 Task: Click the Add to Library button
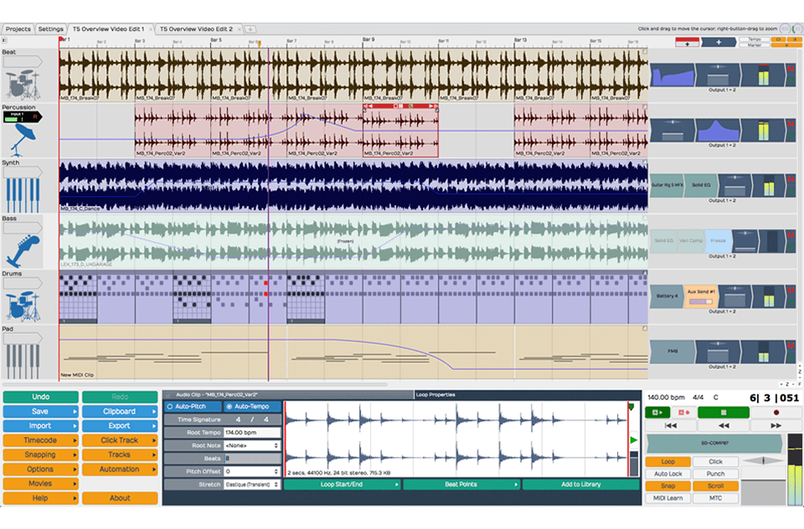[580, 485]
